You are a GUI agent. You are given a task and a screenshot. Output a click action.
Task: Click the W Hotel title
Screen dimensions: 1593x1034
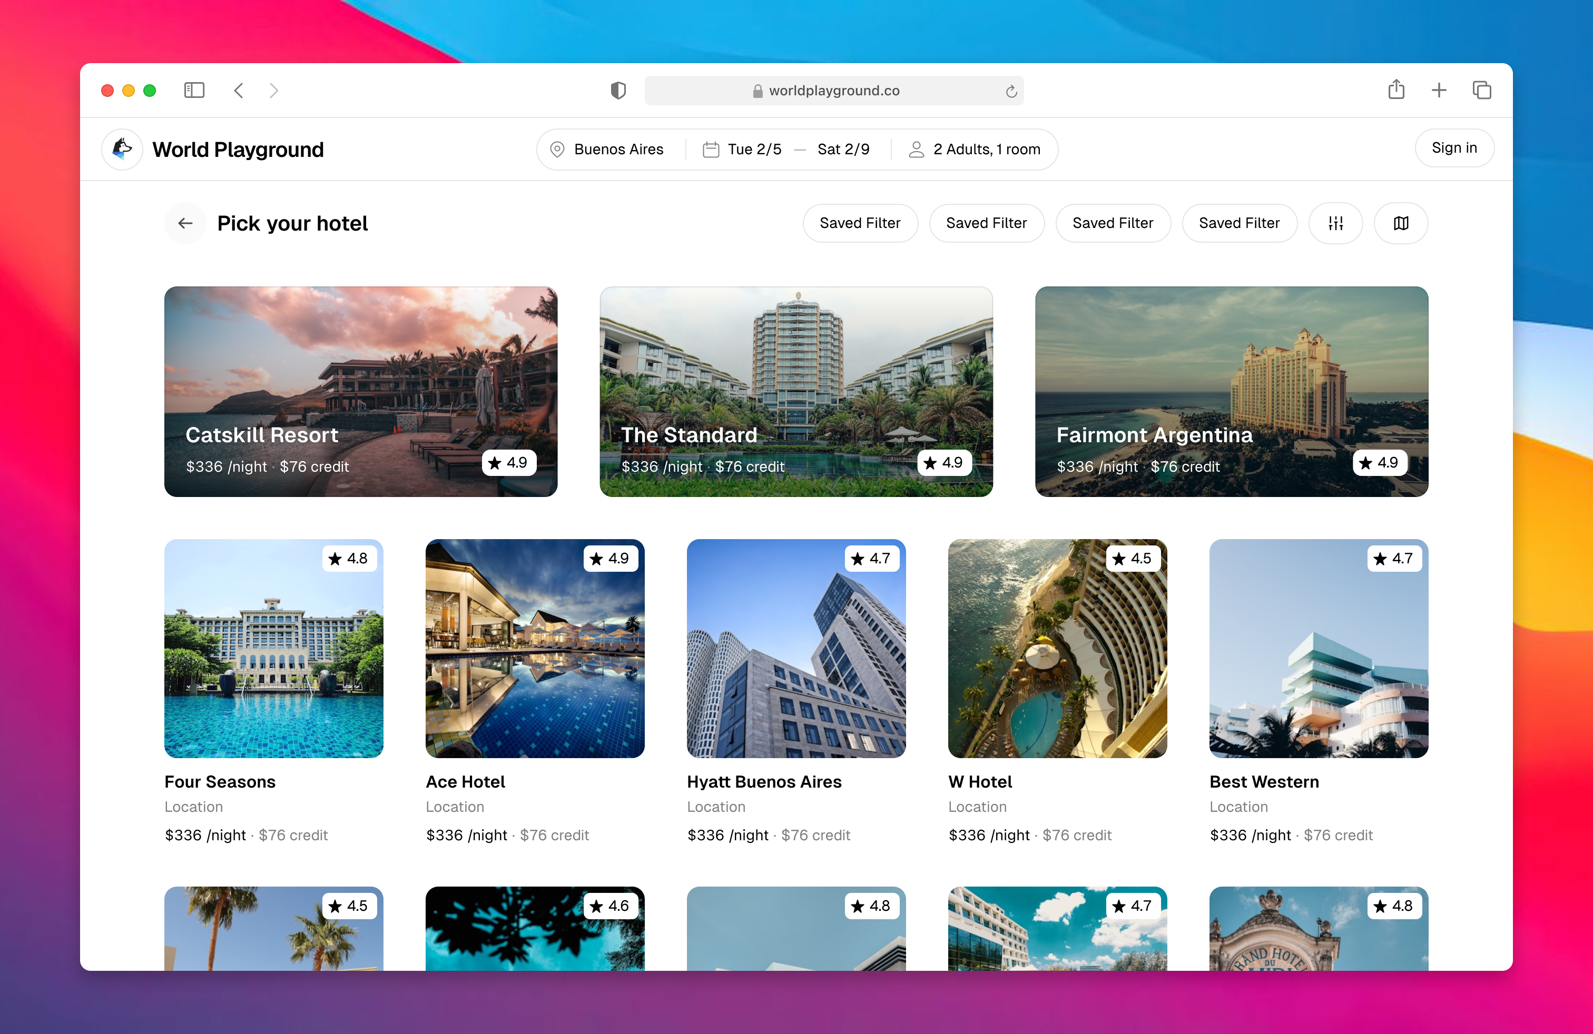(x=980, y=781)
